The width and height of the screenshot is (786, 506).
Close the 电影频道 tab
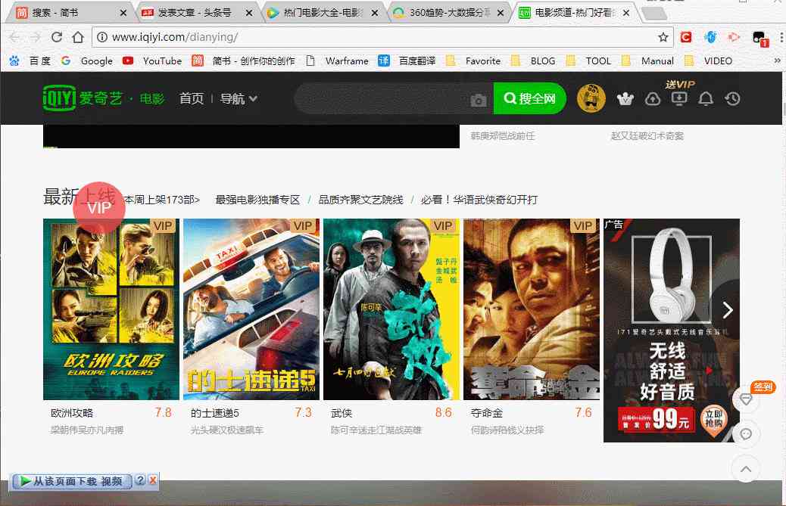[626, 13]
